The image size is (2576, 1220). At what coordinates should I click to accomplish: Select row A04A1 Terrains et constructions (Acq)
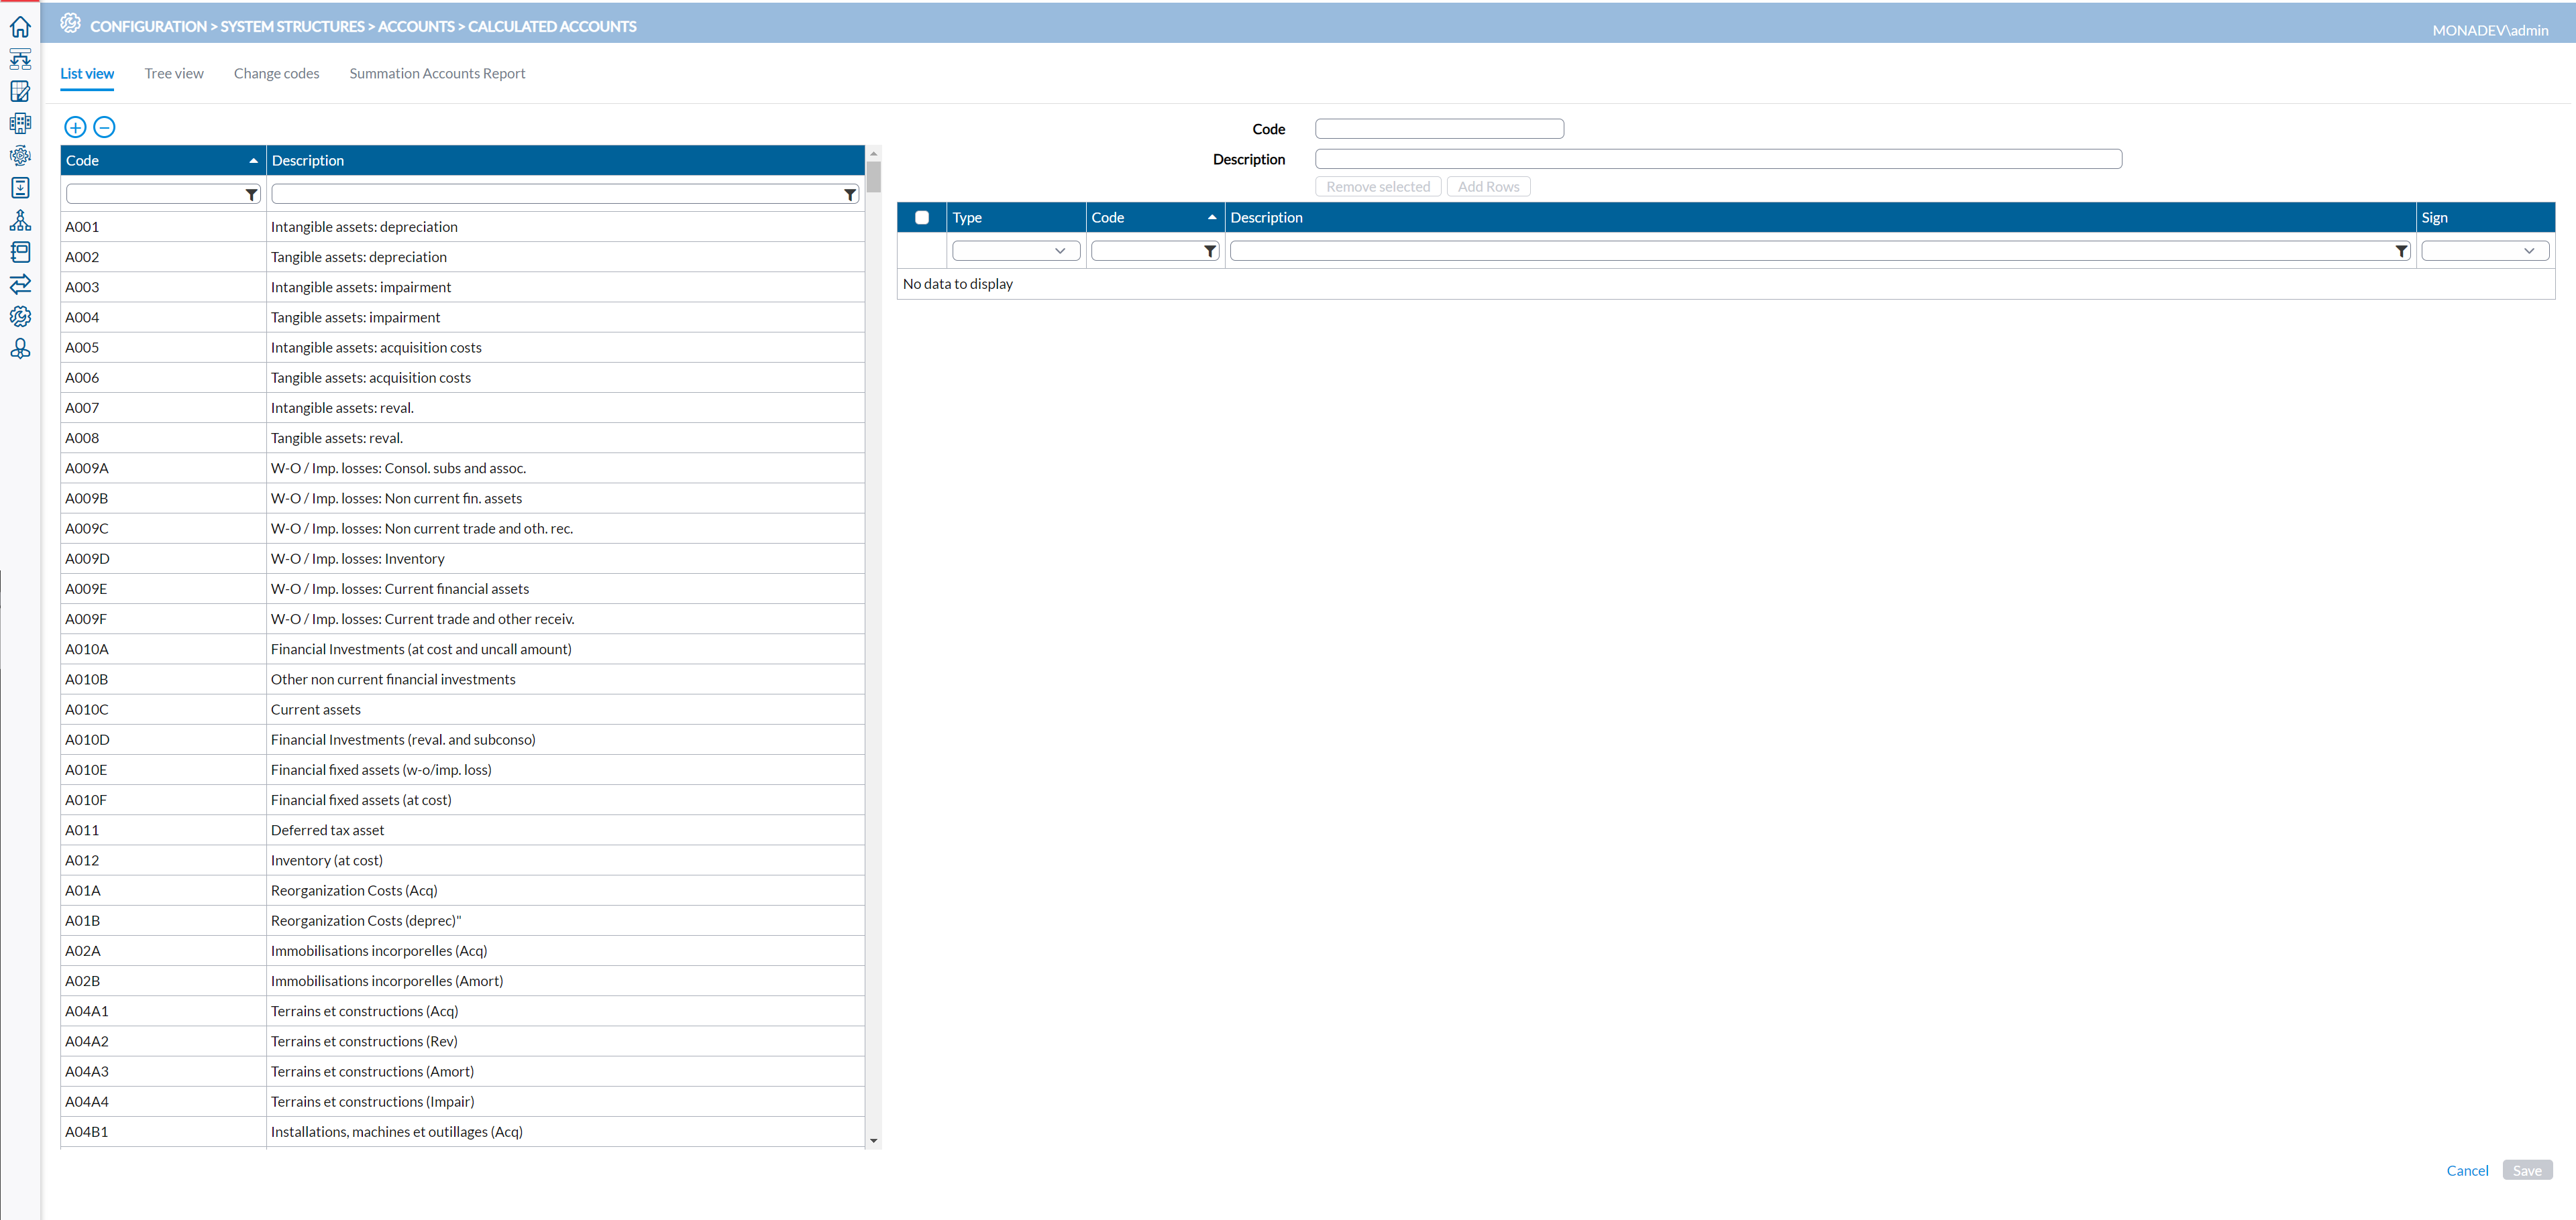[463, 1011]
